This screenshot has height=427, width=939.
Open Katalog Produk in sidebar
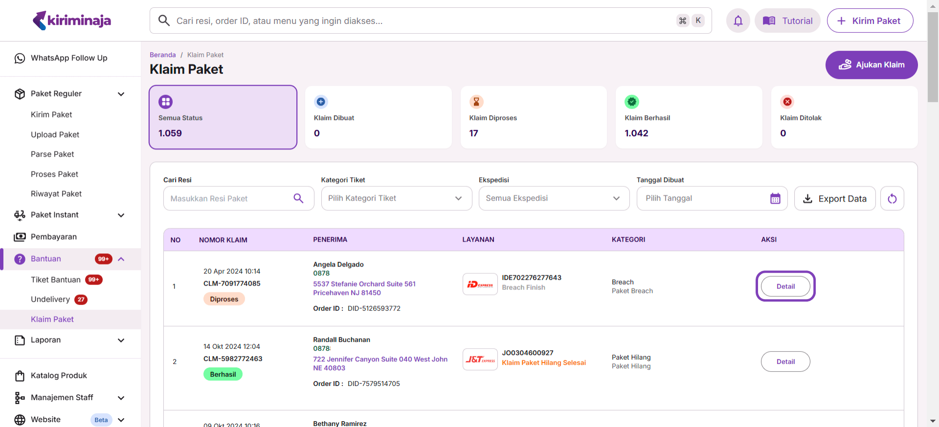point(59,375)
